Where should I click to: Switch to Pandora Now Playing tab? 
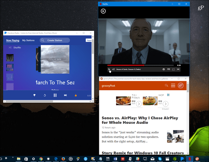click(x=13, y=40)
